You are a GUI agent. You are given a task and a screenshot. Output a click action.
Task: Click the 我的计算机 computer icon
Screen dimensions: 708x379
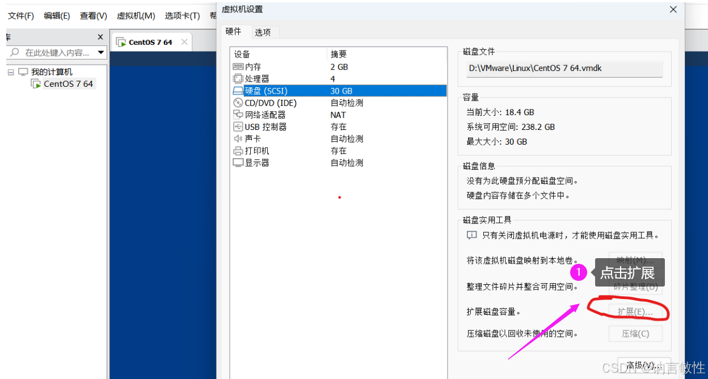point(23,72)
